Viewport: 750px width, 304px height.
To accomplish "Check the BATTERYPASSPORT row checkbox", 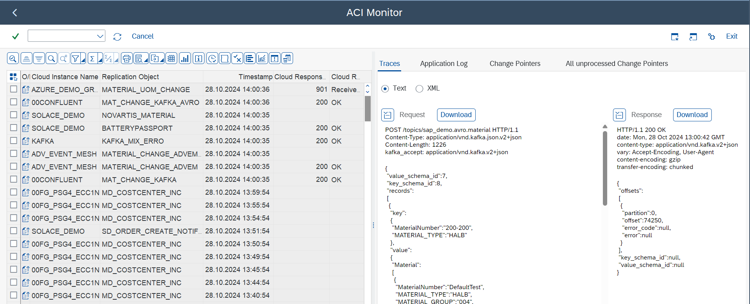I will (x=14, y=128).
